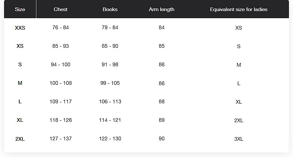Click chest value 118 - 126
This screenshot has width=293, height=157.
point(60,120)
